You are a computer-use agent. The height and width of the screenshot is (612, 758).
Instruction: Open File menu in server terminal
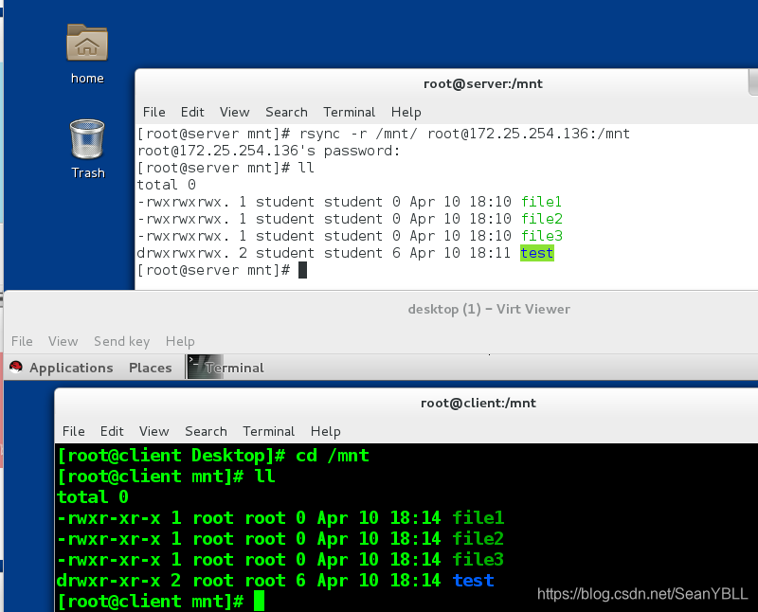[x=153, y=112]
